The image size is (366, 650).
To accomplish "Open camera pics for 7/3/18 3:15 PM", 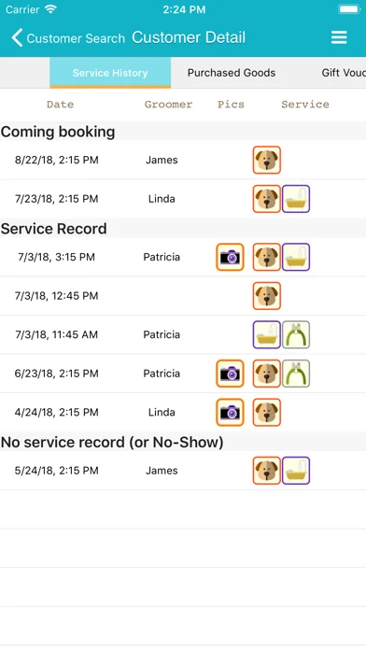I will pos(230,257).
